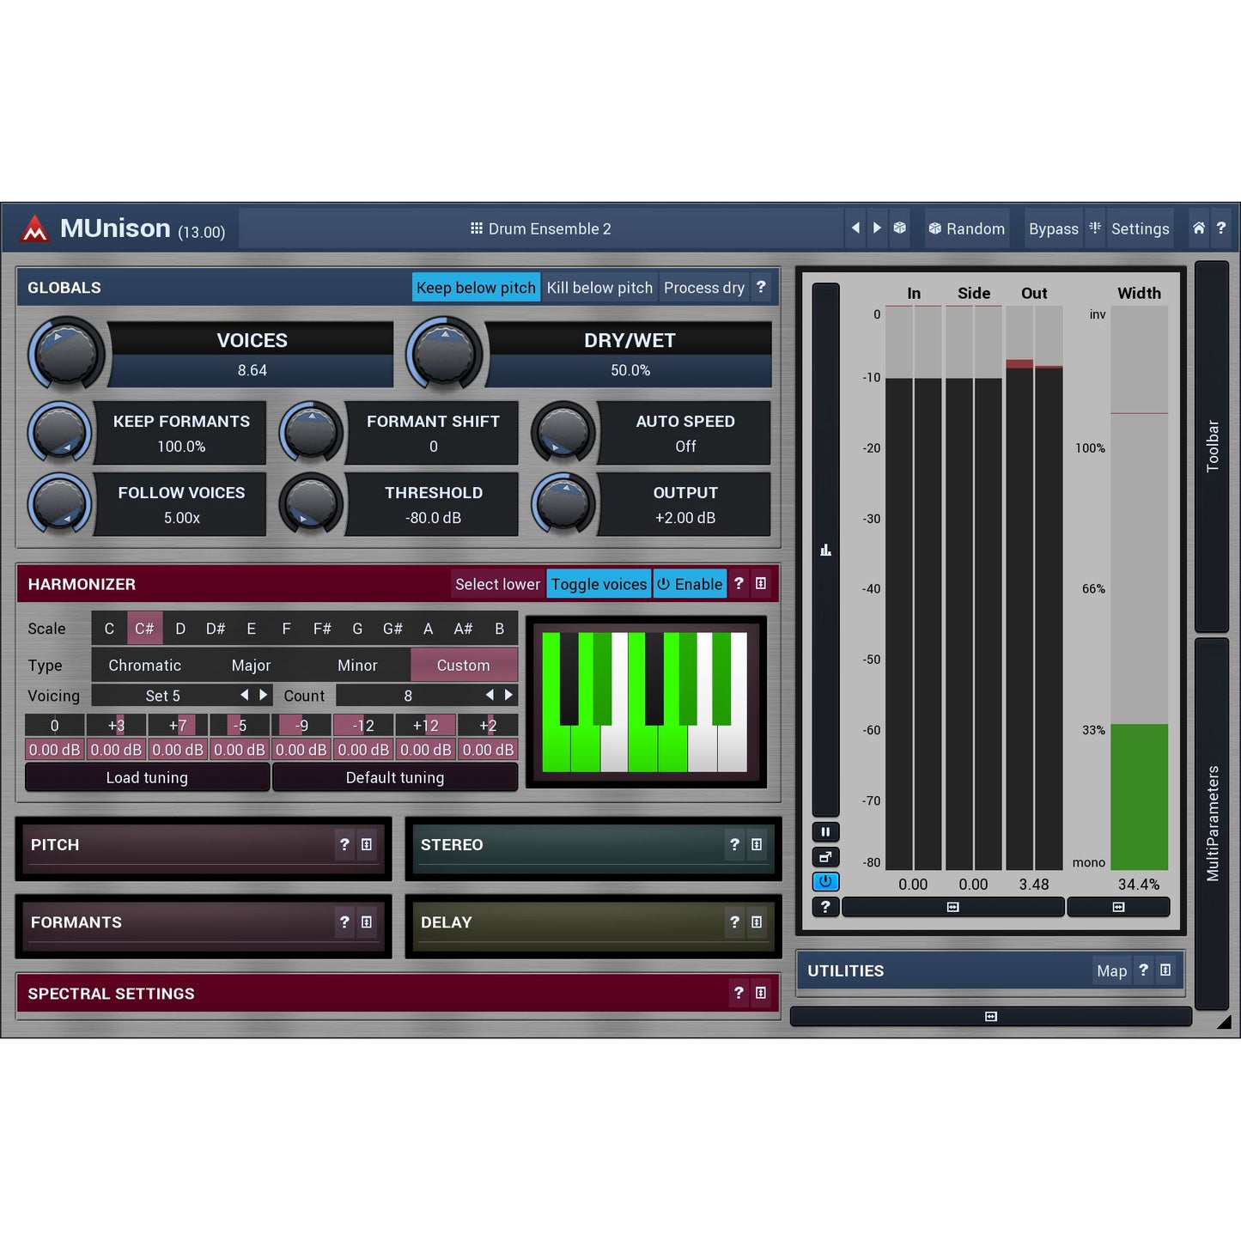Toggle the meter power button
Viewport: 1241px width, 1241px height.
coord(825,881)
